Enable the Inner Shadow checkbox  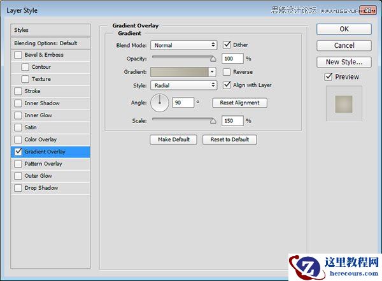coord(18,103)
